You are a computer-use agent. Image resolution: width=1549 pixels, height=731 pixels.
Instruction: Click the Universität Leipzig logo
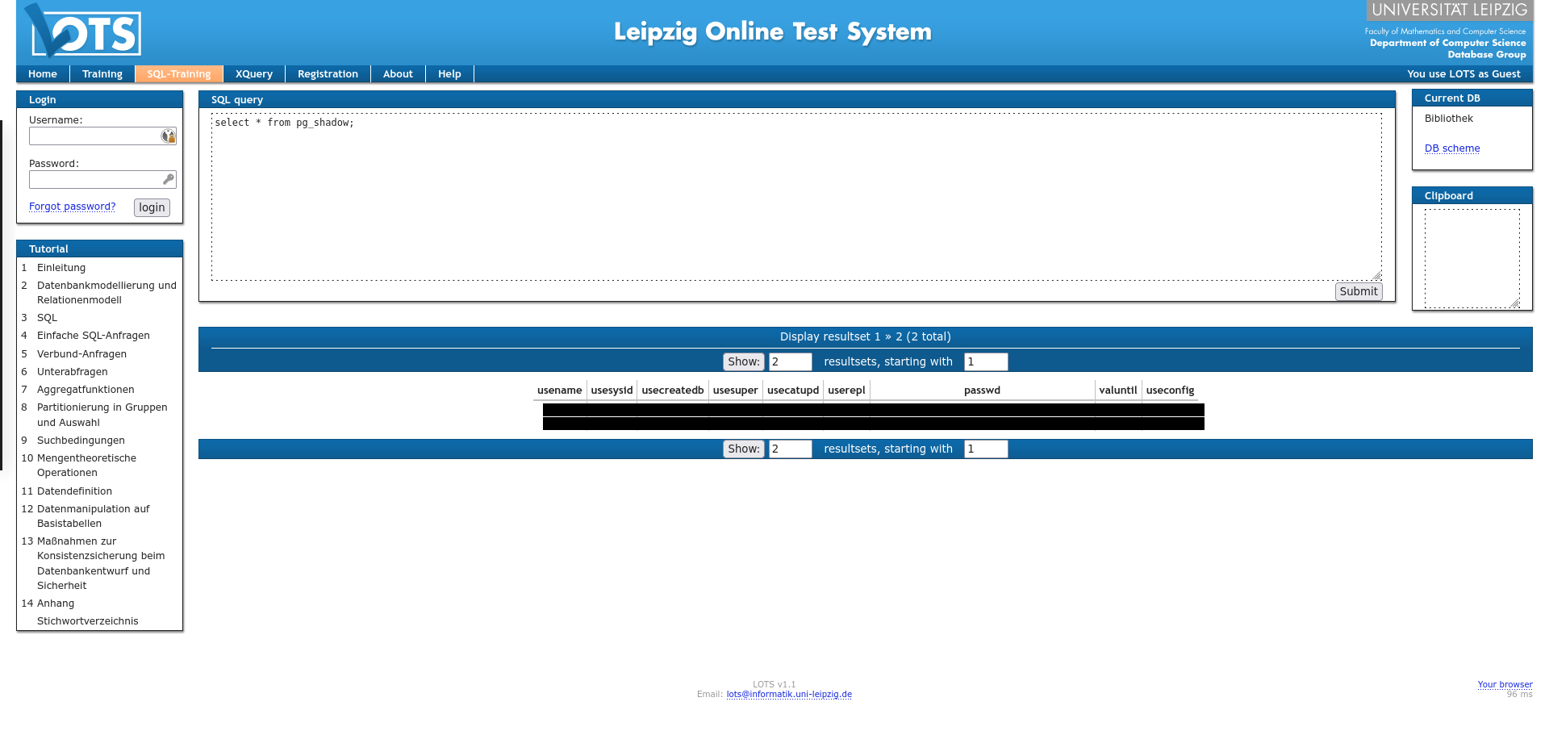1449,10
